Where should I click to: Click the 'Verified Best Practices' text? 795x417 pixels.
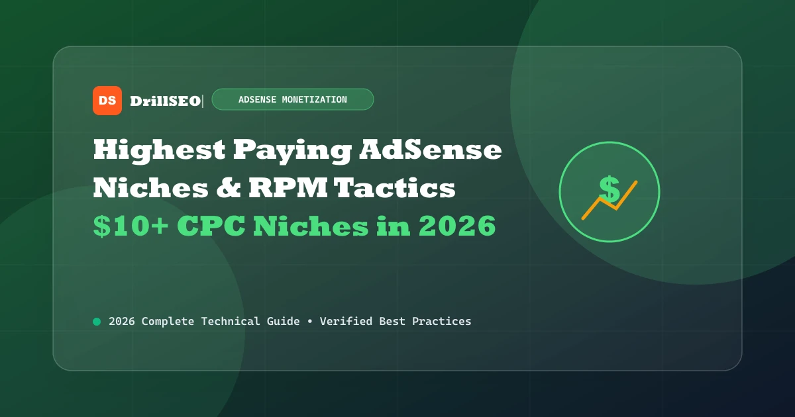pos(396,321)
